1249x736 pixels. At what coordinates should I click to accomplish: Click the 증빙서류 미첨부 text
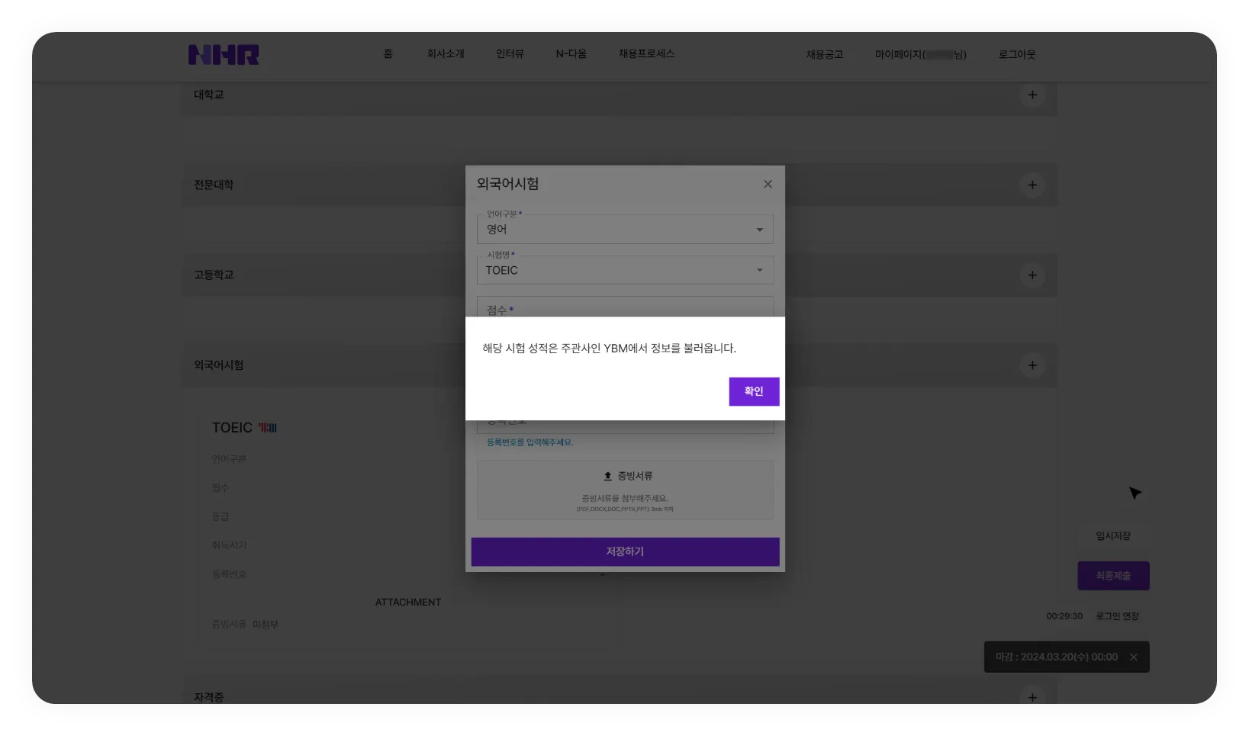coord(245,625)
